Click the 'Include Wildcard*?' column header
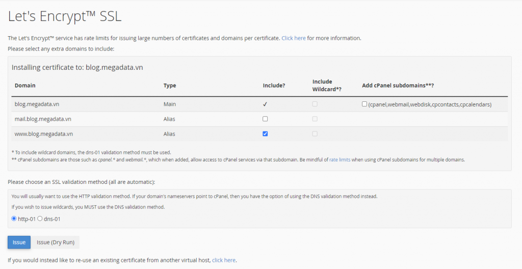Viewport: 522px width, 269px height. tap(327, 86)
